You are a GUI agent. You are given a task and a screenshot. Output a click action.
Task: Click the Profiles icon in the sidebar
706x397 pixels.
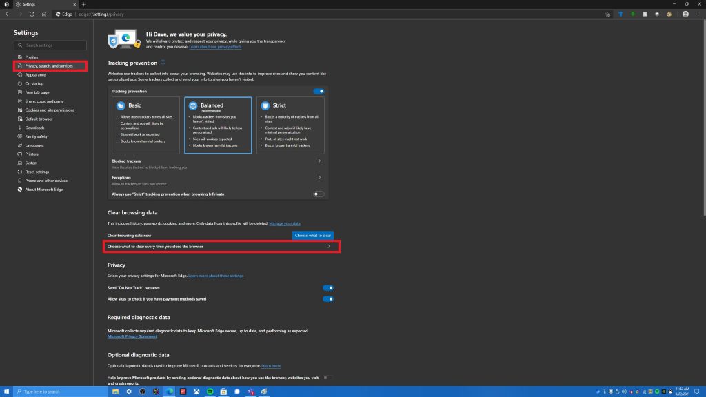[20, 57]
